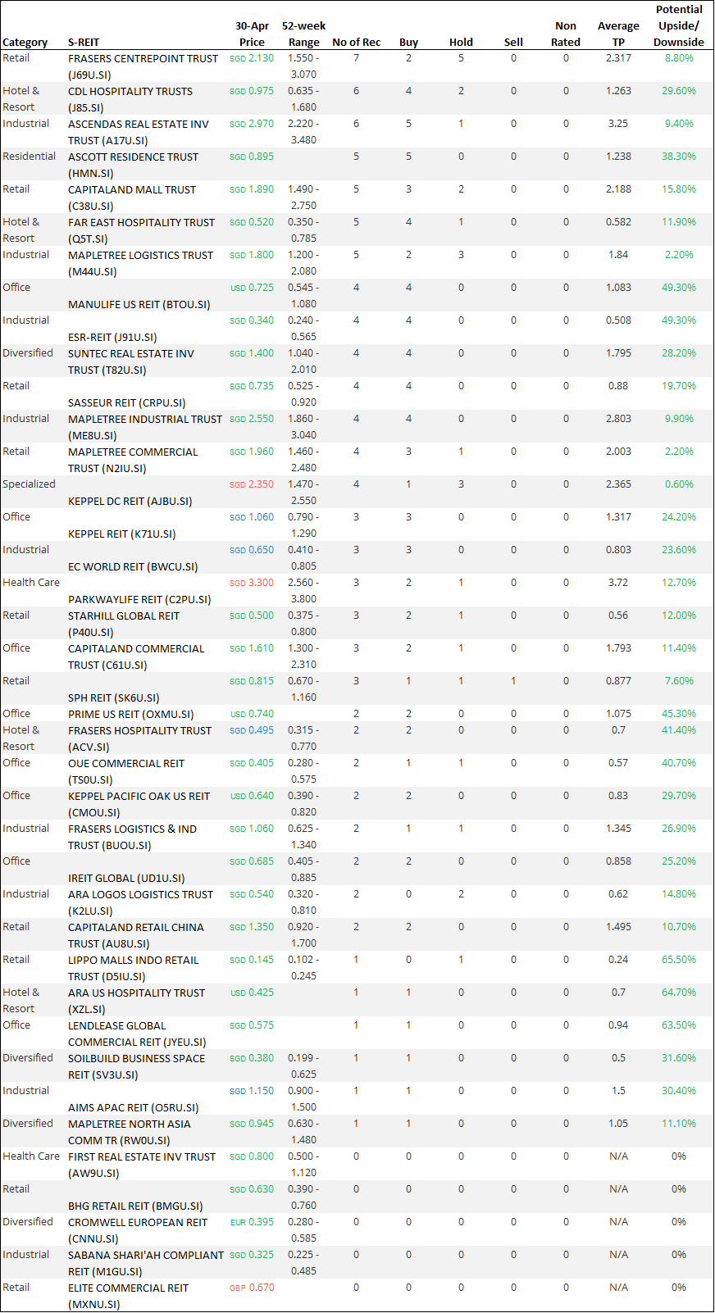
Task: Select the Category column header
Action: 25,43
